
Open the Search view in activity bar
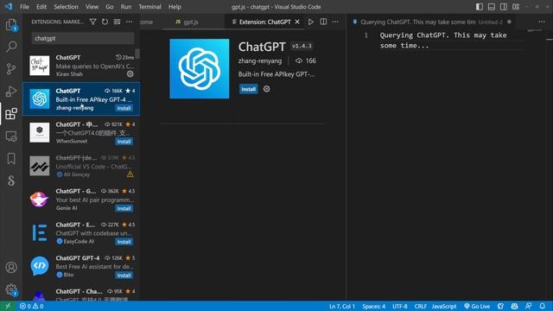pos(11,47)
